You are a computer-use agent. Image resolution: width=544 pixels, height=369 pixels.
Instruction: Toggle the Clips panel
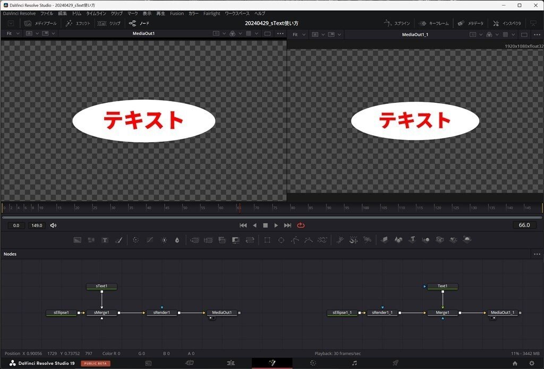[x=109, y=23]
